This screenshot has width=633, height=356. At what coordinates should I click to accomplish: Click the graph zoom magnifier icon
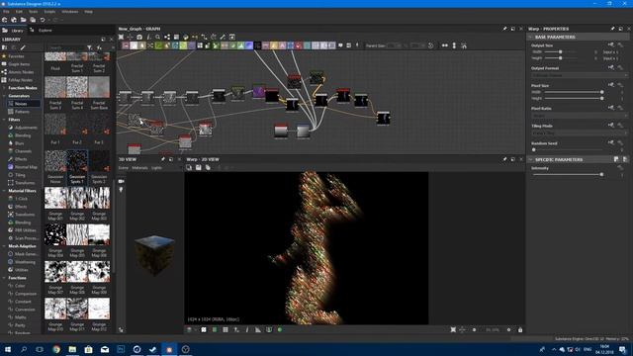[x=158, y=37]
